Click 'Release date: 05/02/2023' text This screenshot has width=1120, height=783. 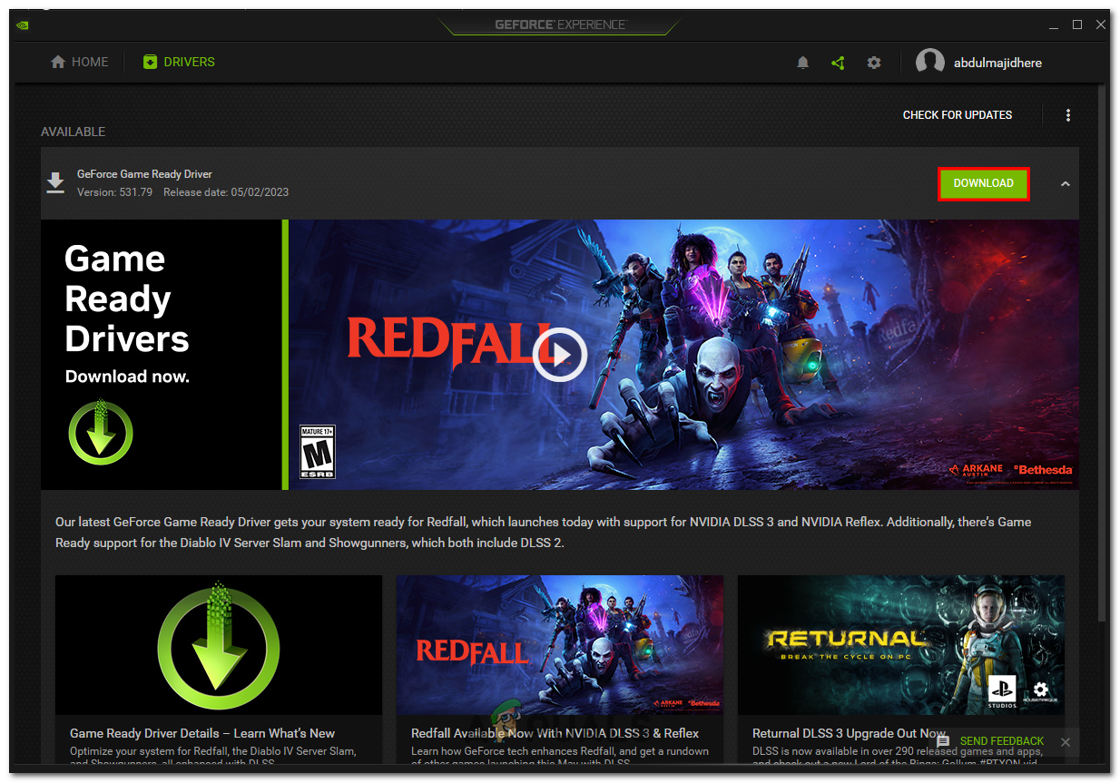pyautogui.click(x=226, y=192)
